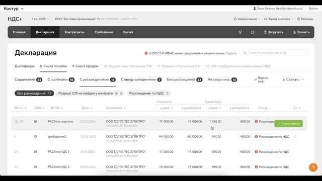Screen dimensions: 322x181
Task: Open row with СФ РАСХ по НДС 2
Action: click(159, 169)
